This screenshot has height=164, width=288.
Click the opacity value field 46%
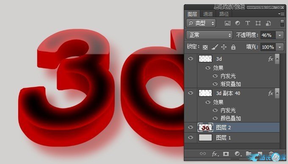click(268, 35)
